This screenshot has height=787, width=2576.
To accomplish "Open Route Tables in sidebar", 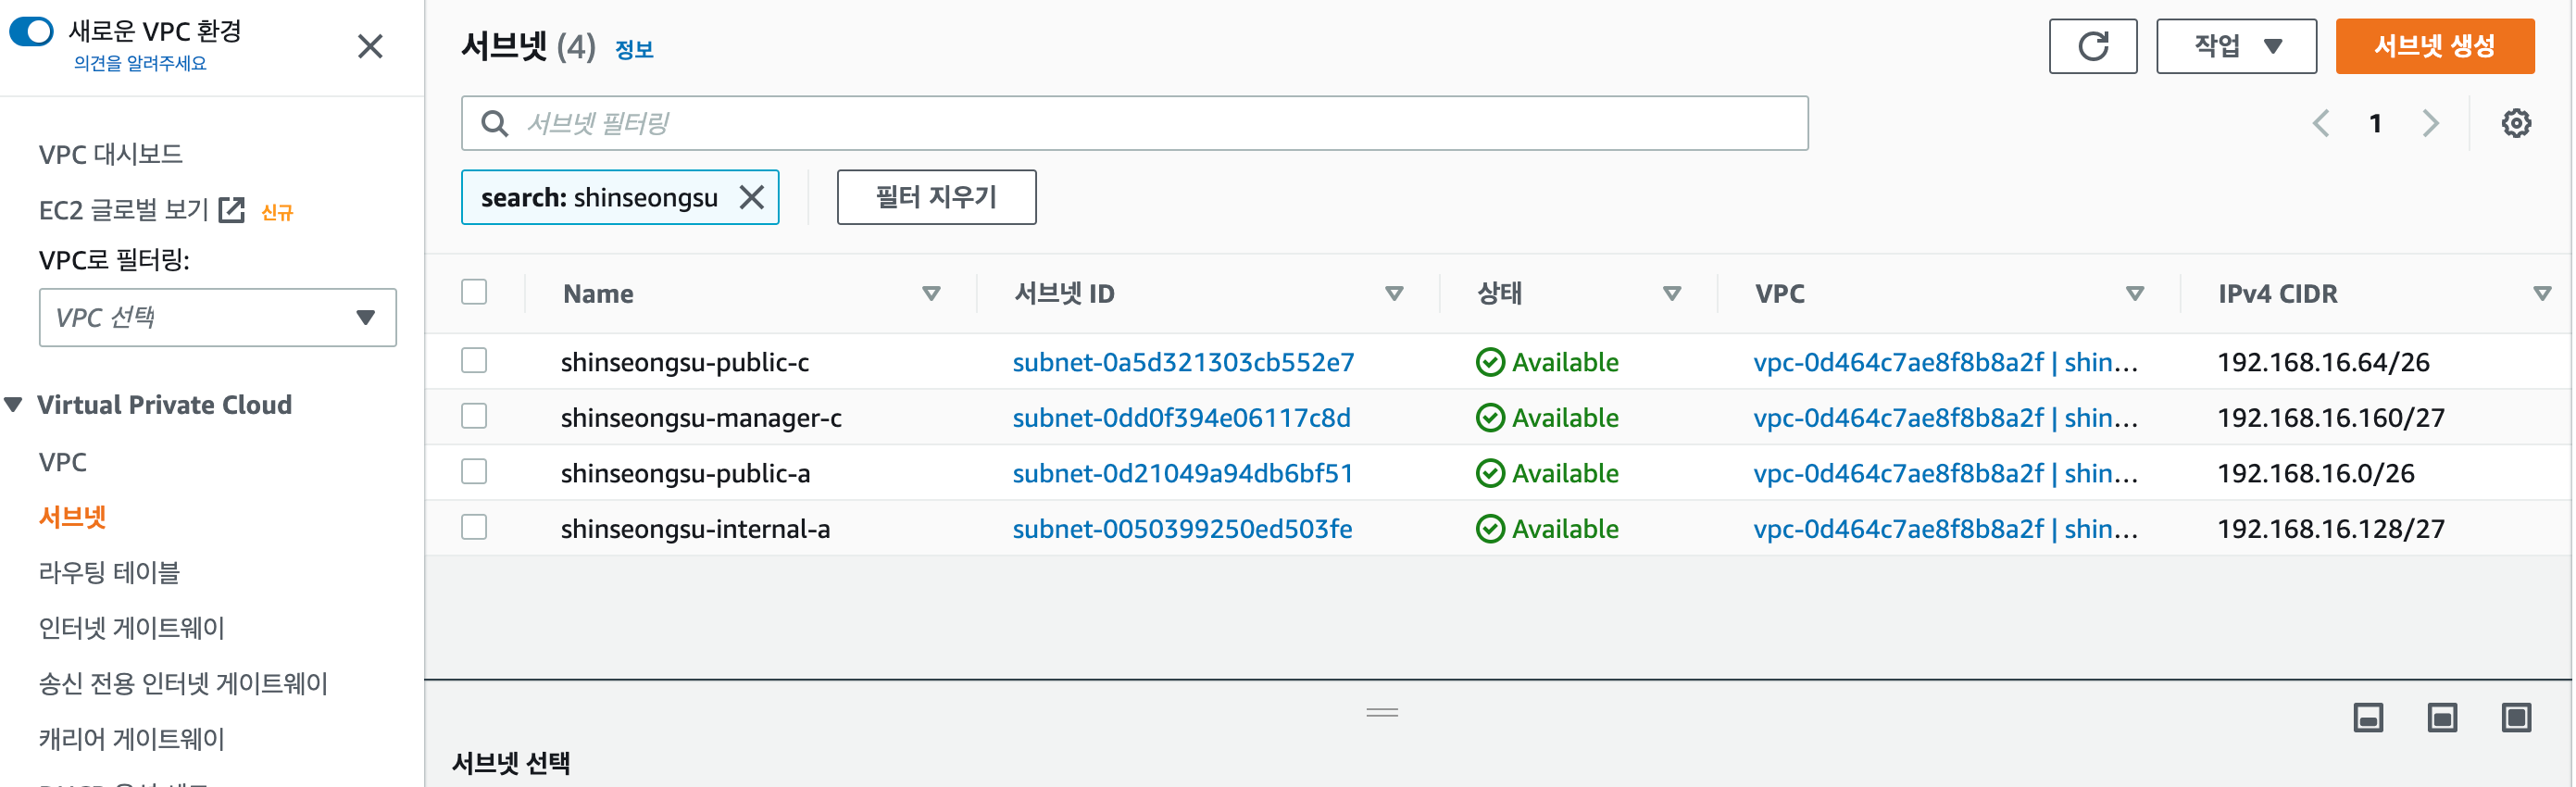I will (x=109, y=572).
